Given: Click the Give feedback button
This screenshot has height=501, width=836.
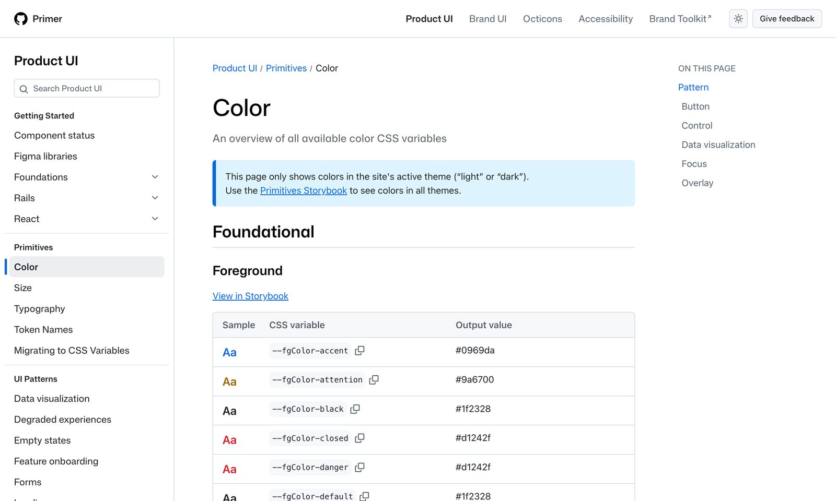Looking at the screenshot, I should tap(787, 19).
